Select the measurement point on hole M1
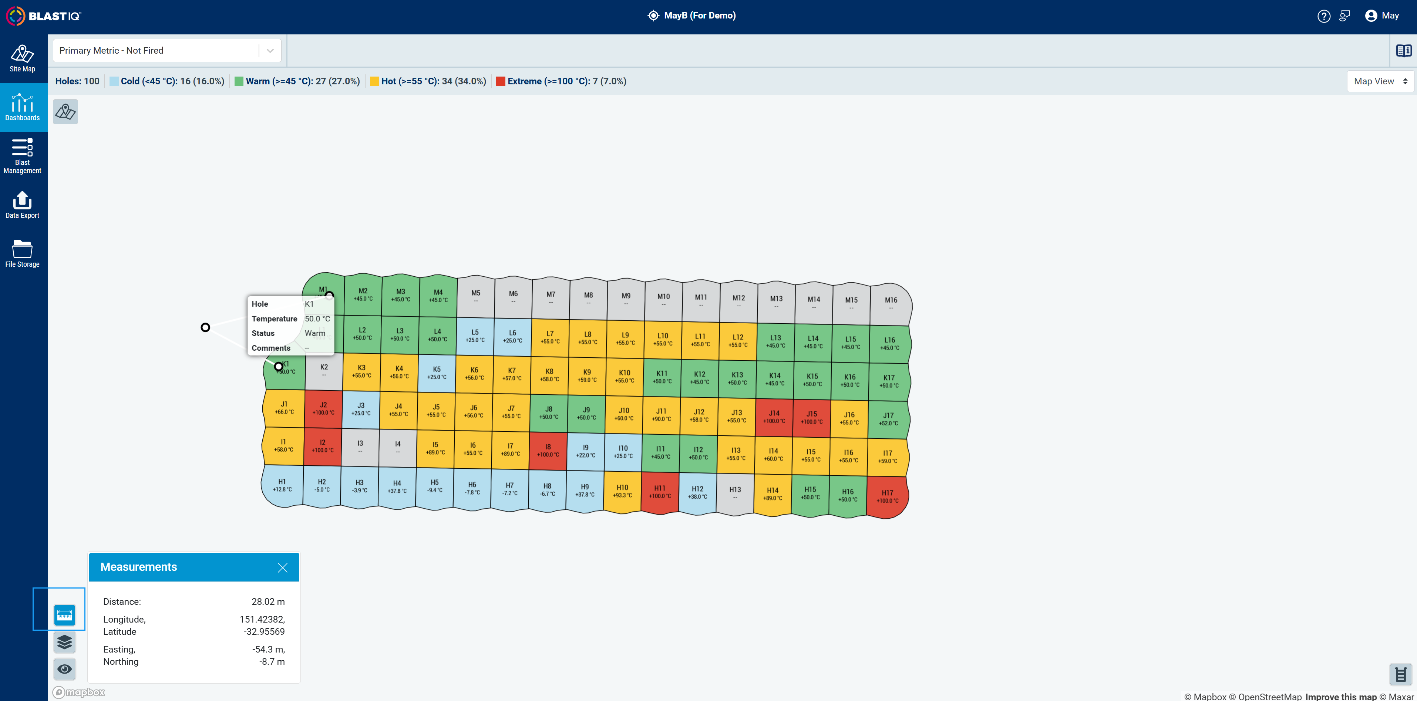This screenshot has width=1417, height=701. click(330, 295)
